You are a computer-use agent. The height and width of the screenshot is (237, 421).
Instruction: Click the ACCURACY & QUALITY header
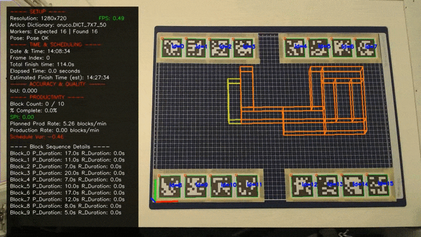58,84
